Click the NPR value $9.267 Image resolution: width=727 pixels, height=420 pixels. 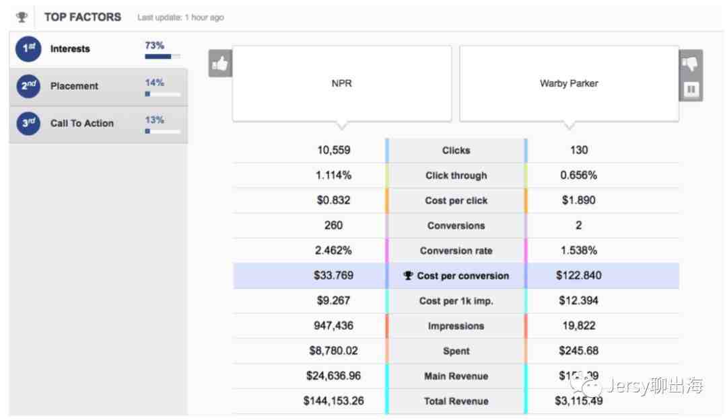334,300
